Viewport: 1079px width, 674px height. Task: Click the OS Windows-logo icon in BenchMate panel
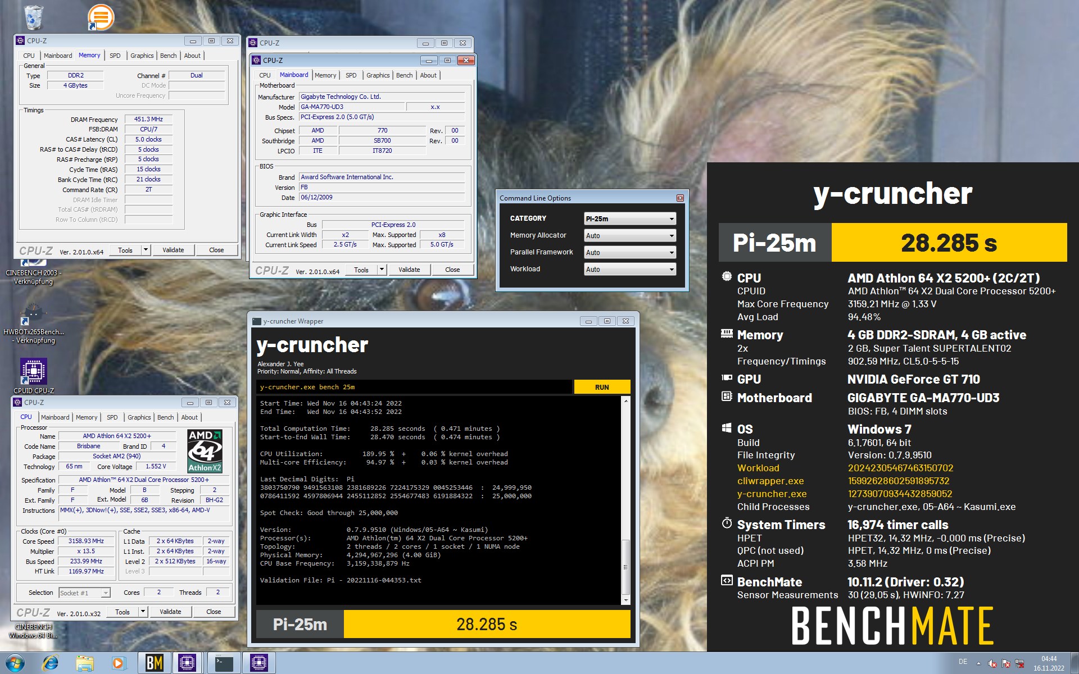click(x=727, y=428)
